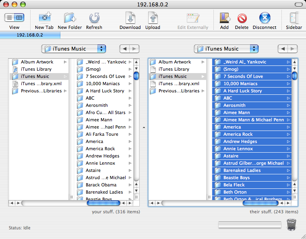Screen dimensions: 306x239
Task: Click left pane iTunes Music folder icon
Action: click(15, 76)
